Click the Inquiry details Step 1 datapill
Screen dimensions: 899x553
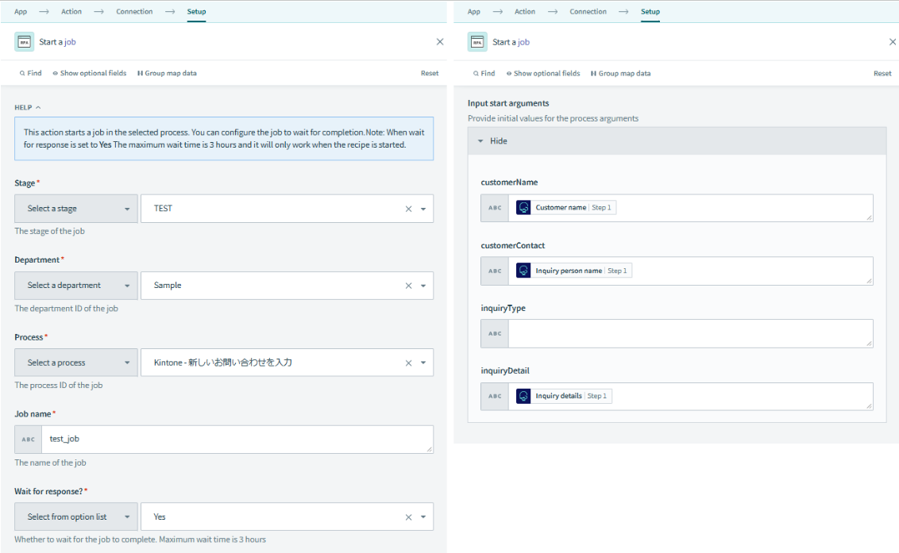click(564, 396)
